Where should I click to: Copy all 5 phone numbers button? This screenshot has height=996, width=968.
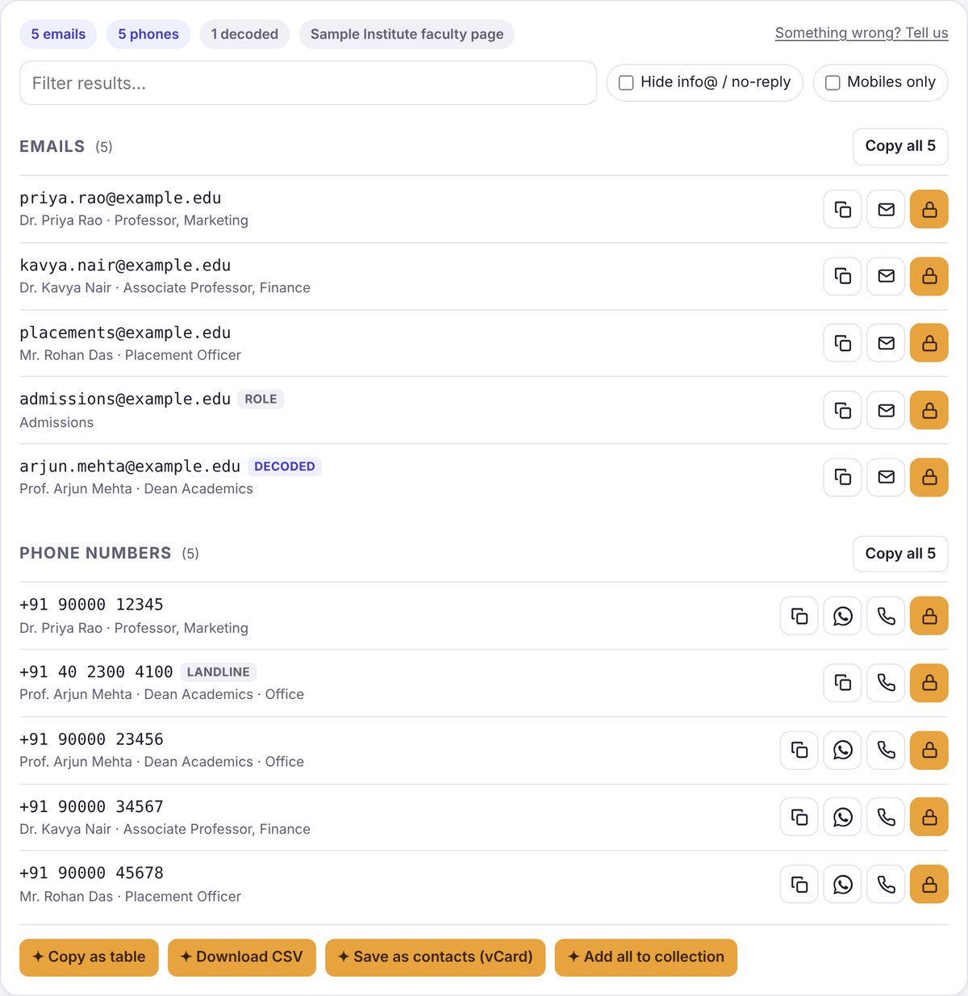click(900, 554)
